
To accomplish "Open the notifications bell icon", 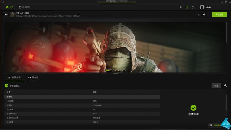I will click(x=180, y=7).
